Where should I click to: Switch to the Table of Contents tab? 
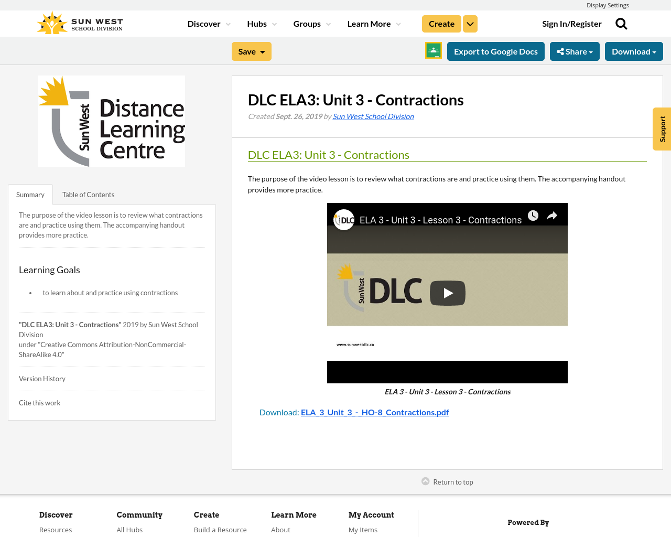click(x=88, y=194)
